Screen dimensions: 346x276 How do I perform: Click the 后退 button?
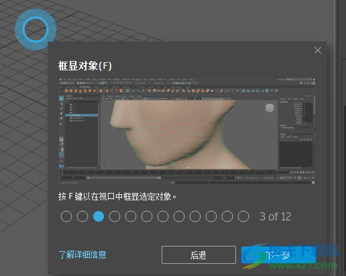(198, 255)
